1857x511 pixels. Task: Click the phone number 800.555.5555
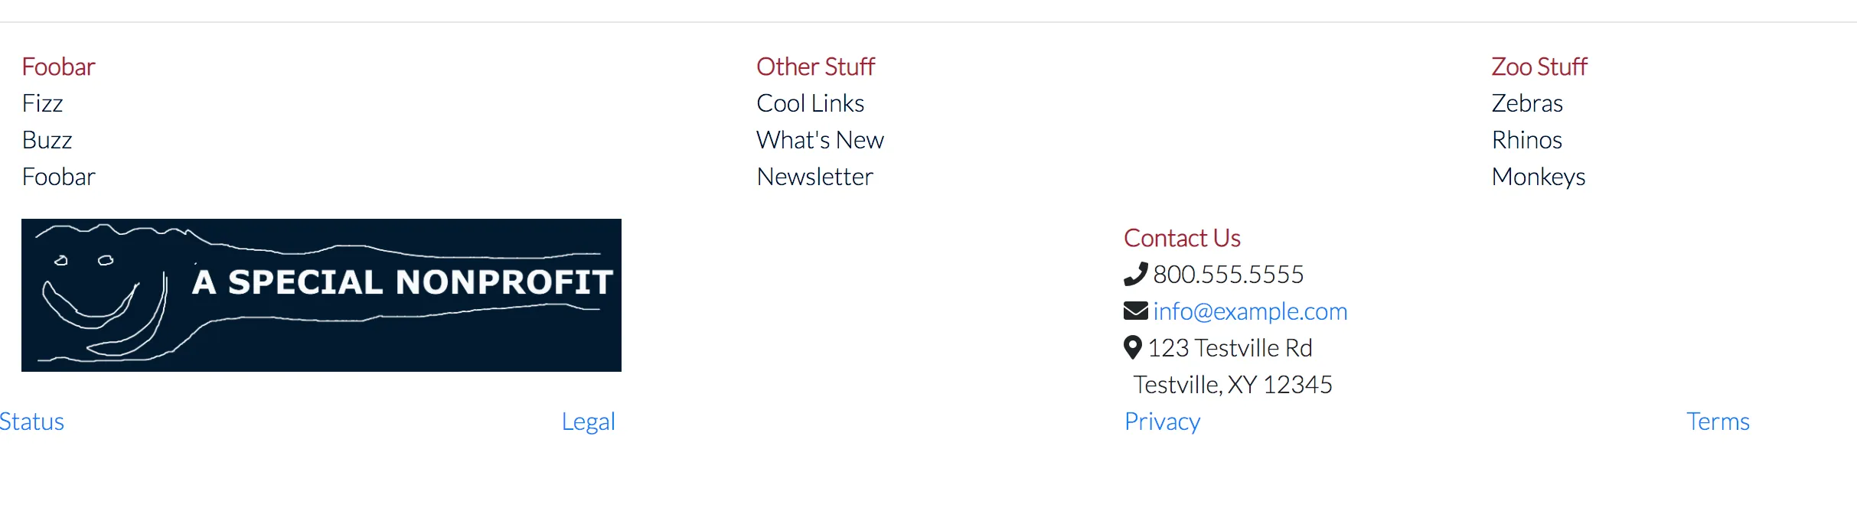point(1229,275)
